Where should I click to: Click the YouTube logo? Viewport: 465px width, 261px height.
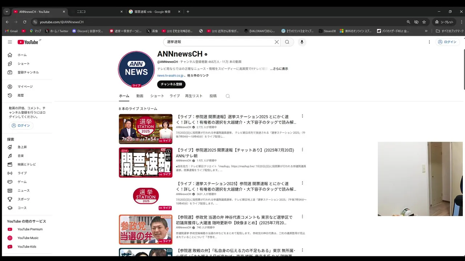(28, 42)
